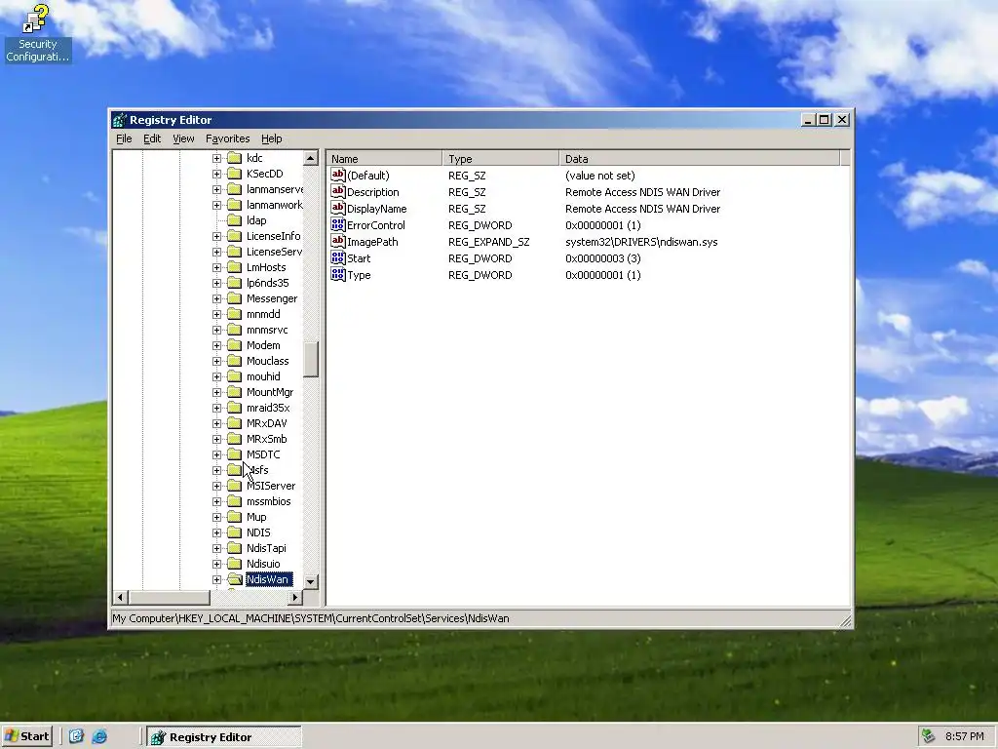
Task: Select the lp6nds35 folder icon
Action: point(235,283)
